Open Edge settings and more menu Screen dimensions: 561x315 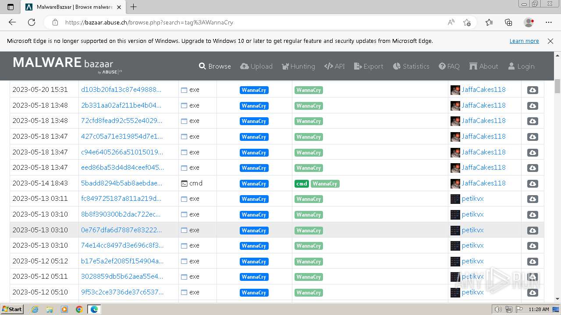(549, 22)
